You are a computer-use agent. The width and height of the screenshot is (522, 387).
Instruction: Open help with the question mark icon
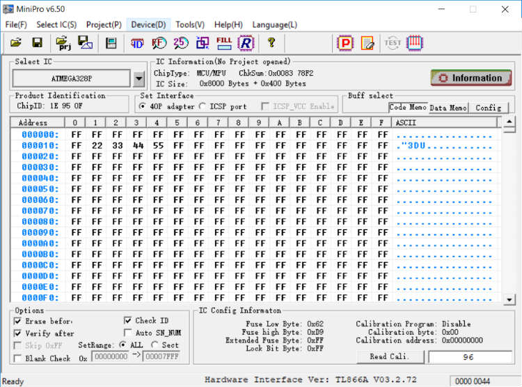tap(271, 43)
